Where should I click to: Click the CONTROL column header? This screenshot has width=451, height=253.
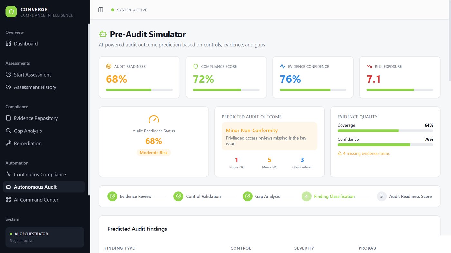click(x=241, y=248)
